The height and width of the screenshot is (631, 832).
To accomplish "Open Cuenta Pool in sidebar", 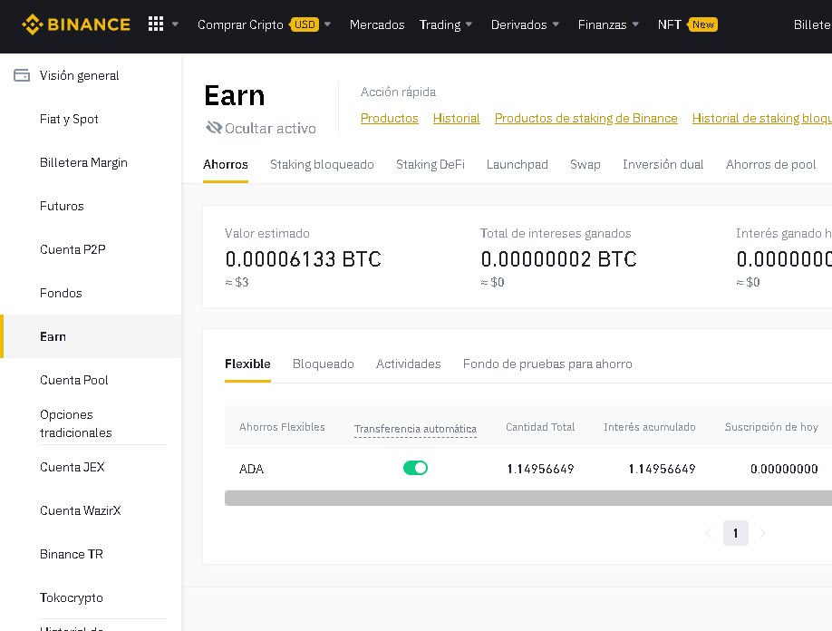I will tap(73, 380).
